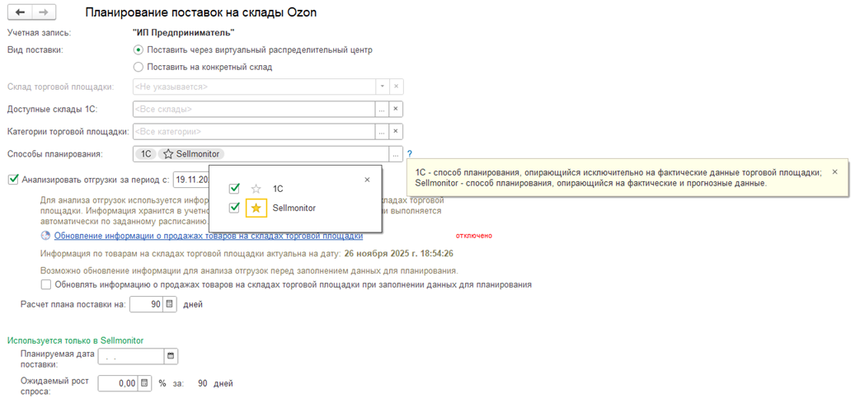Click the period start date field '19.11.20'
Viewport: 860px width, 403px height.
click(191, 180)
